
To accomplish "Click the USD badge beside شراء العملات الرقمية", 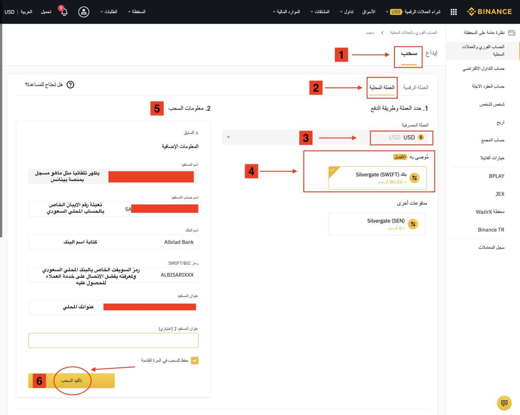I will [x=396, y=12].
